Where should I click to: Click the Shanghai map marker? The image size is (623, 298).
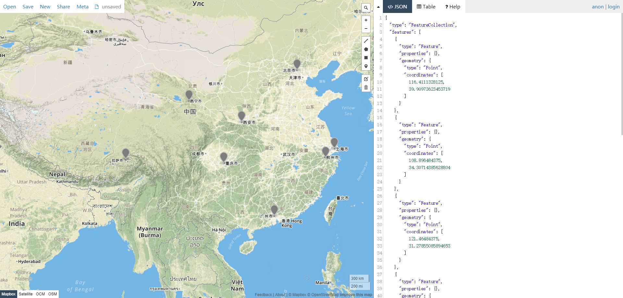[x=335, y=143]
